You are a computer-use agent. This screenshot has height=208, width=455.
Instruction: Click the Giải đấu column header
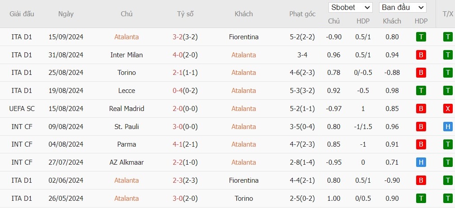[x=22, y=14]
